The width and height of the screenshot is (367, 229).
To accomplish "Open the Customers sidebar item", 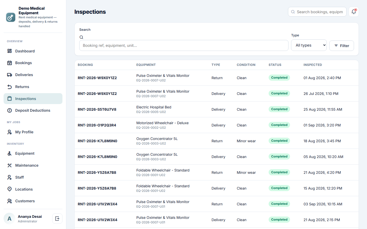I will click(33, 201).
